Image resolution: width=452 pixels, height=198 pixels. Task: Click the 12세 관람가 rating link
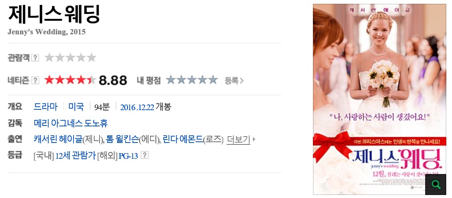[75, 156]
